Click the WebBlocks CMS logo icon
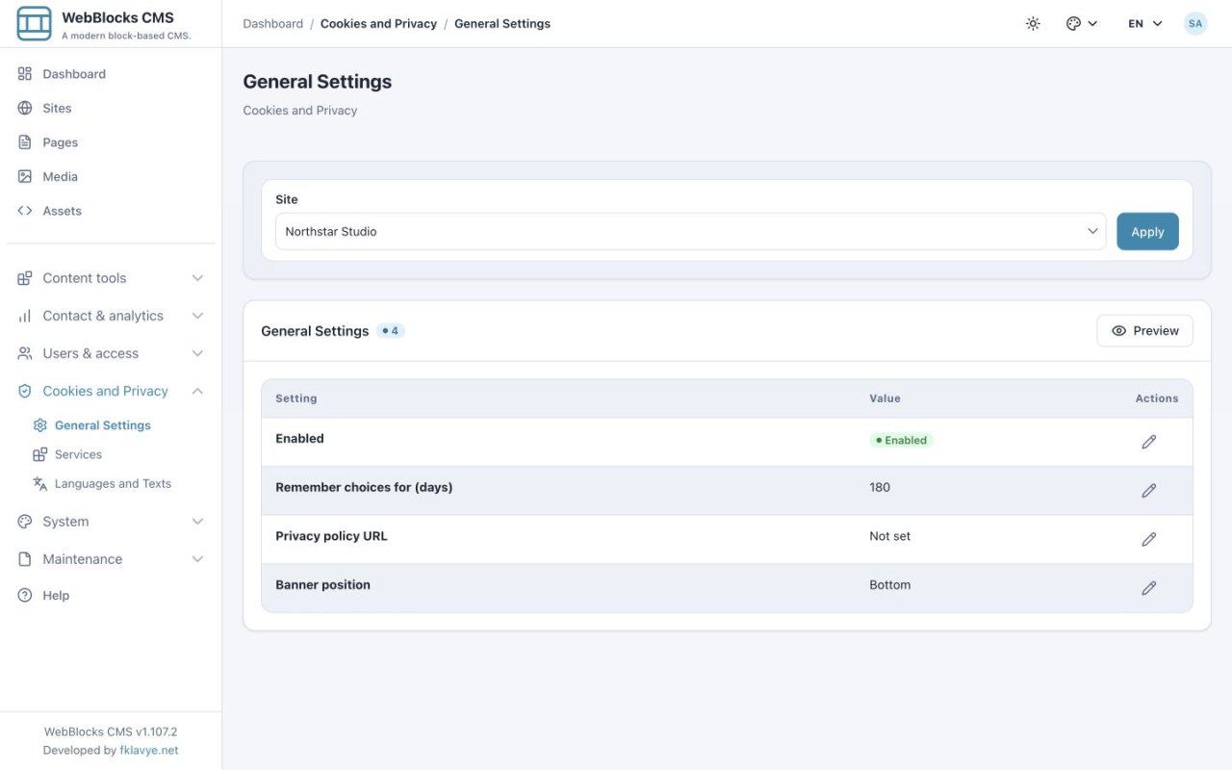 35,24
